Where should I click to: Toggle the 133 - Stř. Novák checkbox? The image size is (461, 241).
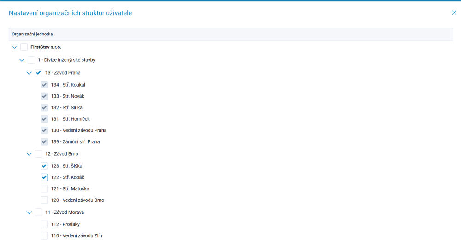tap(44, 96)
